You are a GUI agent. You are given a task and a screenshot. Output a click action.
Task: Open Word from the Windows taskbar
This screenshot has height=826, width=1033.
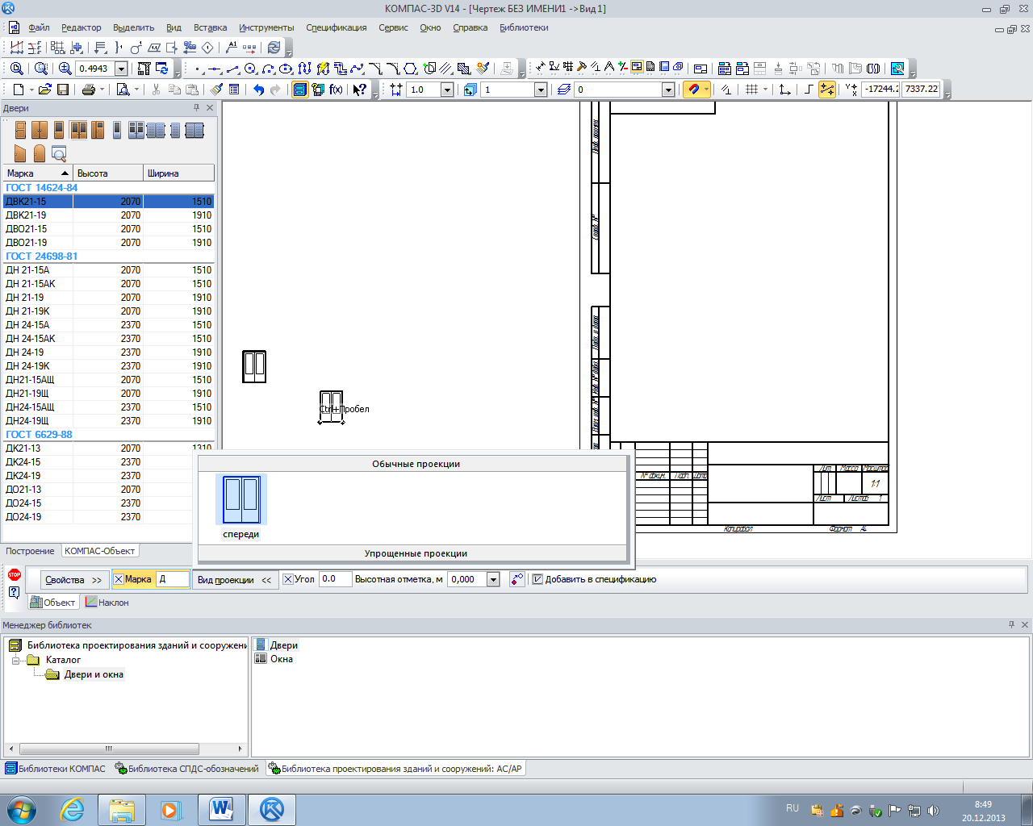[x=220, y=809]
